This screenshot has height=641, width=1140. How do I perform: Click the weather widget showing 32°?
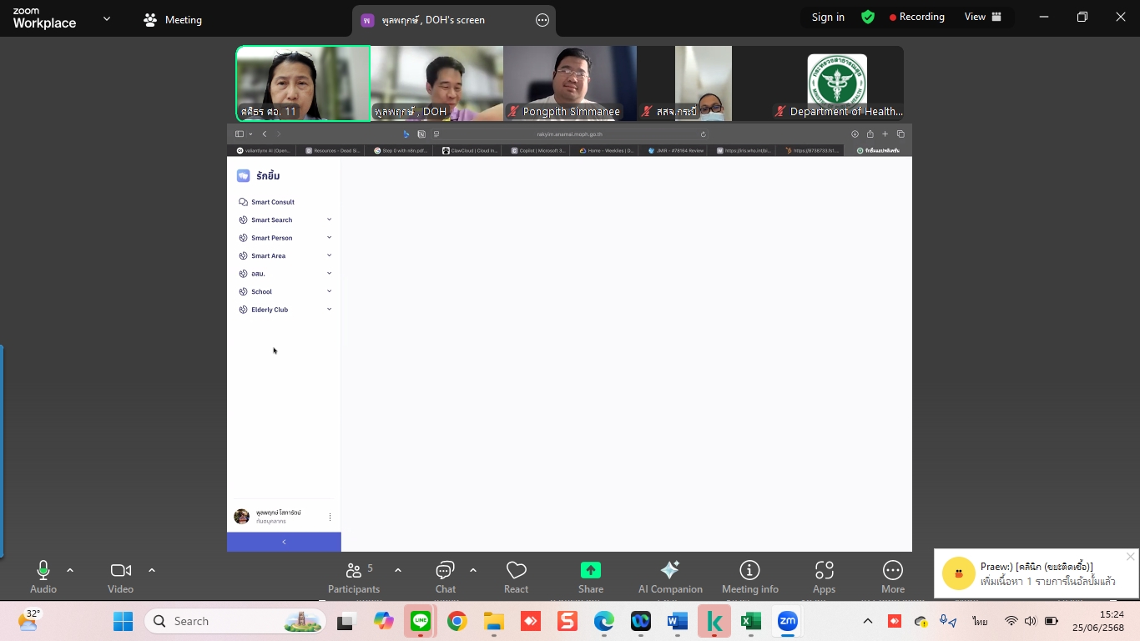(28, 621)
